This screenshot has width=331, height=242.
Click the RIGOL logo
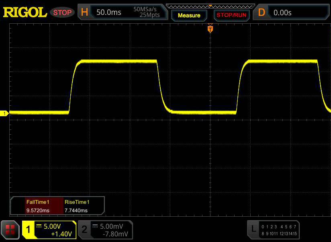click(25, 12)
